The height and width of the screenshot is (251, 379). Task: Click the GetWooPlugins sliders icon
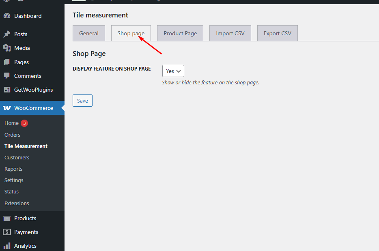(7, 90)
